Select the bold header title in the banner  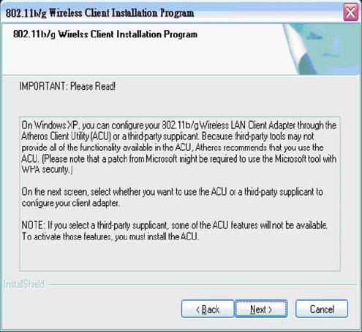click(x=105, y=34)
